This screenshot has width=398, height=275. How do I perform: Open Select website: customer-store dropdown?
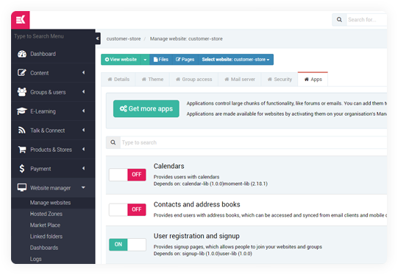[235, 60]
